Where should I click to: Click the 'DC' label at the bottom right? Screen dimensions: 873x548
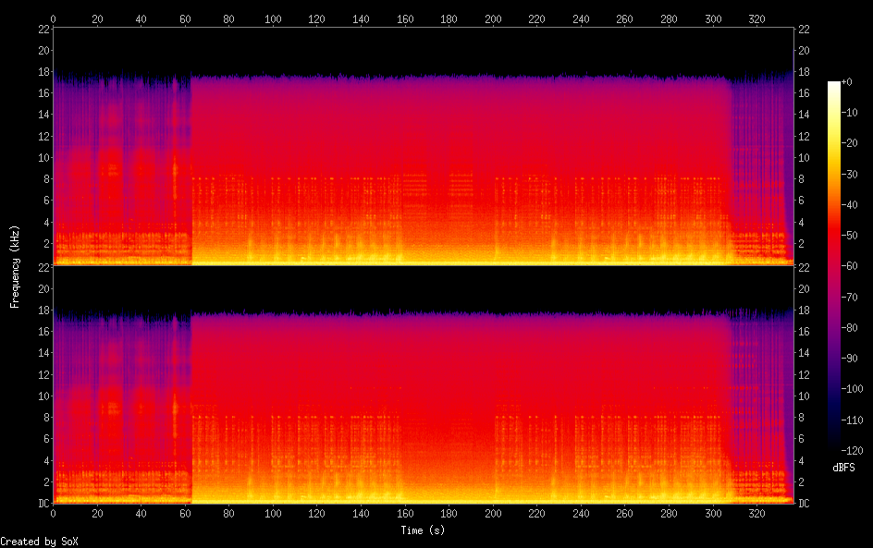click(x=805, y=504)
